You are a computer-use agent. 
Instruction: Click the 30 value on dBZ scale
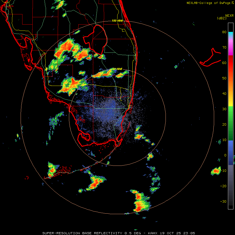point(224,109)
